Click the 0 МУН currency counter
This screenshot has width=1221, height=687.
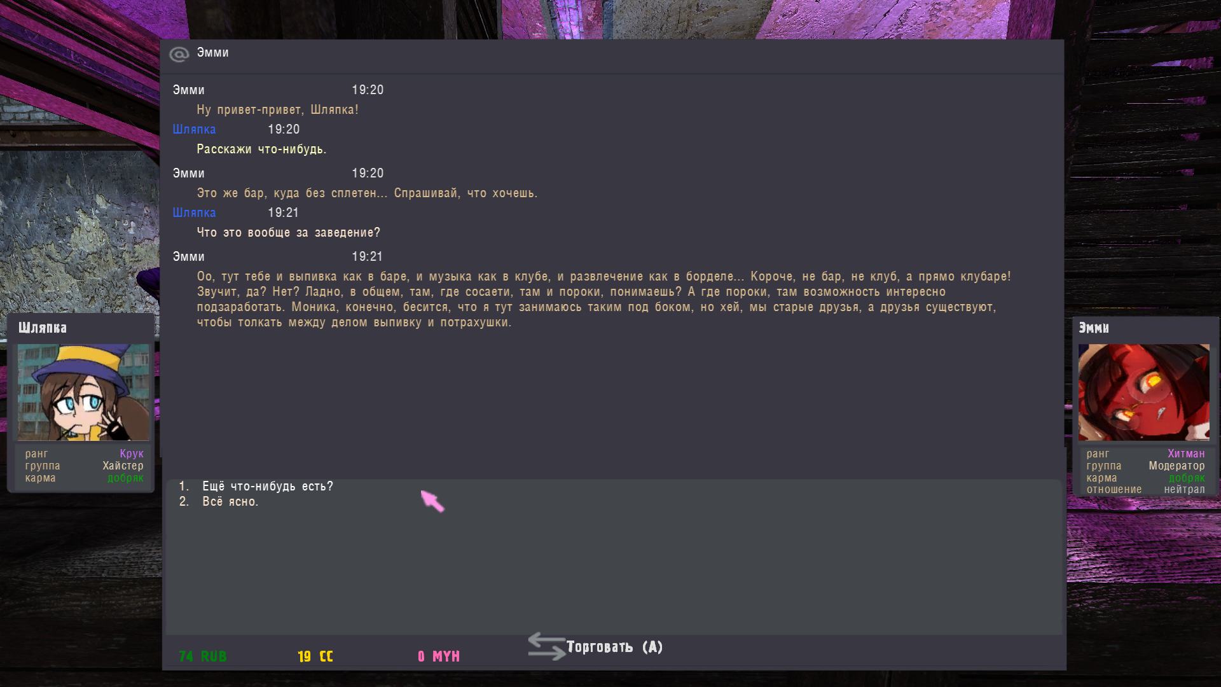(439, 656)
